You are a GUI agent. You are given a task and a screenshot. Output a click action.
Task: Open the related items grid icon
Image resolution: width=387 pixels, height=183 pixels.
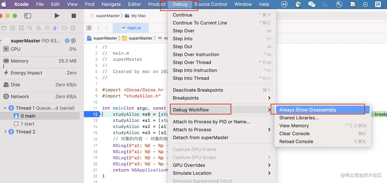pyautogui.click(x=89, y=28)
